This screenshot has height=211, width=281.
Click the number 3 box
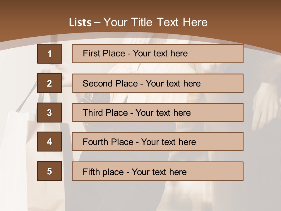click(x=49, y=113)
